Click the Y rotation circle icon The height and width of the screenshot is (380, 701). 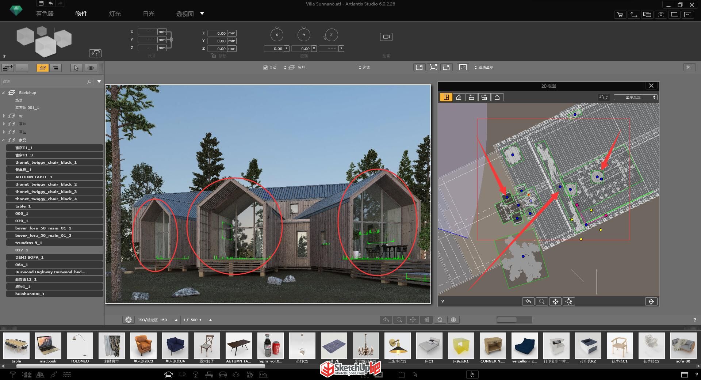point(304,35)
